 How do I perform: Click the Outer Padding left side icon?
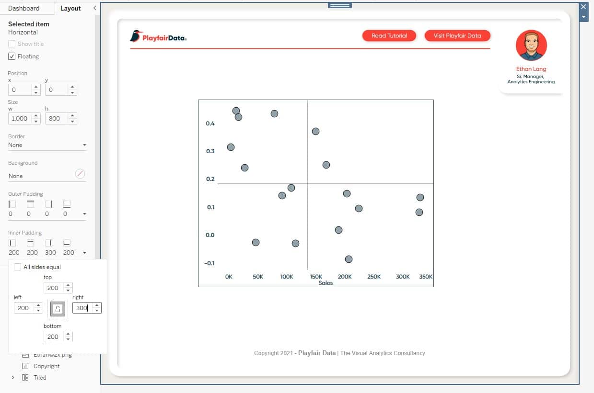click(x=12, y=204)
